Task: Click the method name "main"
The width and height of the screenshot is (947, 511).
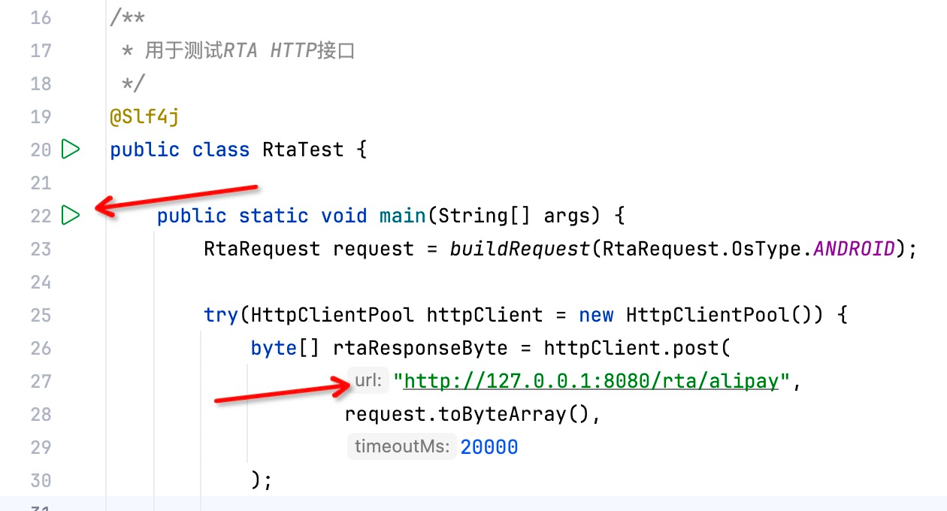Action: coord(403,216)
